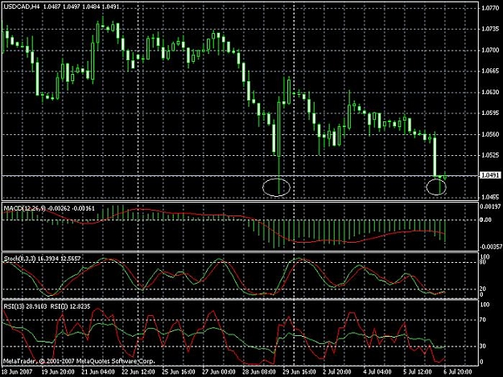Click the MACD scale value 0.00197
The width and height of the screenshot is (503, 377).
(490, 207)
